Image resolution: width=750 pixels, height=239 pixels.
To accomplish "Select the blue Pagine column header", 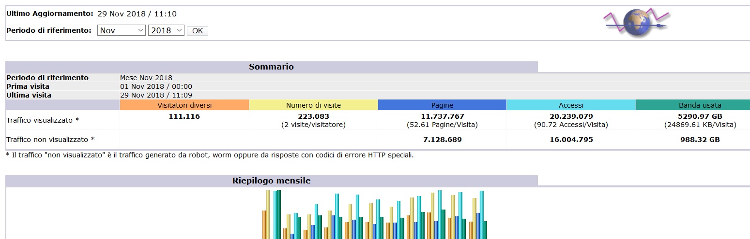I will tap(442, 105).
